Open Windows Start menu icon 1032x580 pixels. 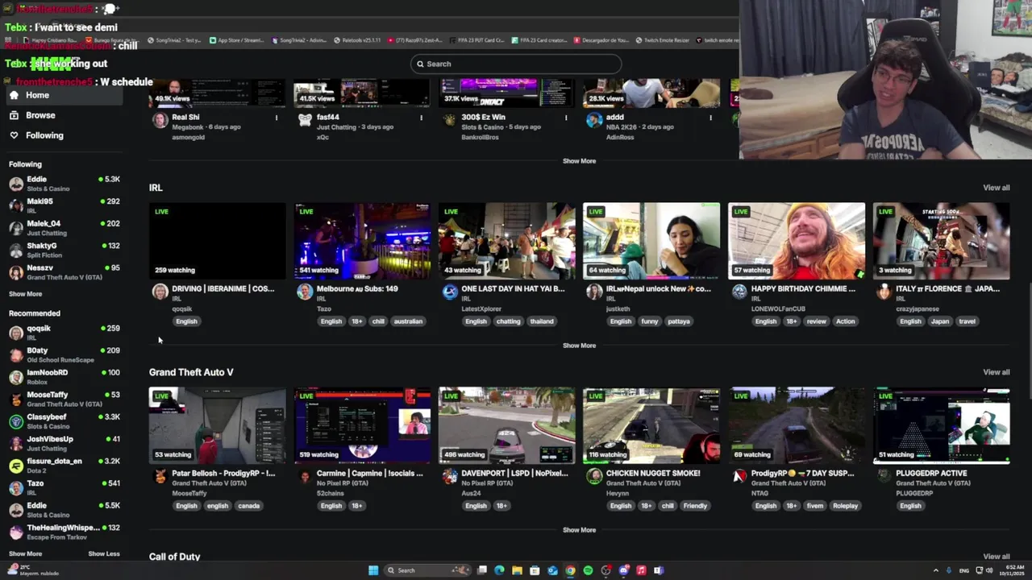click(373, 570)
